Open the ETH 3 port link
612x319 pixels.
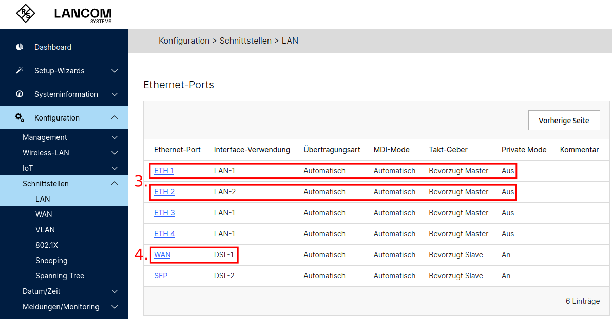164,213
